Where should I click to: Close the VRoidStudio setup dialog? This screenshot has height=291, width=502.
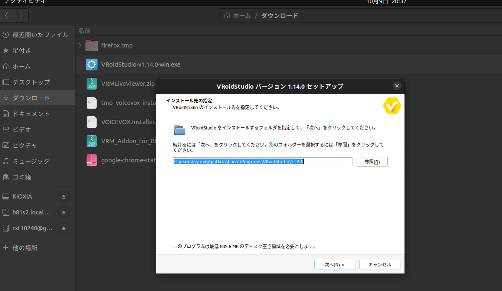[x=397, y=86]
